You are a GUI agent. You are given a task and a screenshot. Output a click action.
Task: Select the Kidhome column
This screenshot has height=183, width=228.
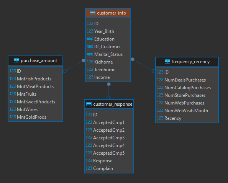108,62
